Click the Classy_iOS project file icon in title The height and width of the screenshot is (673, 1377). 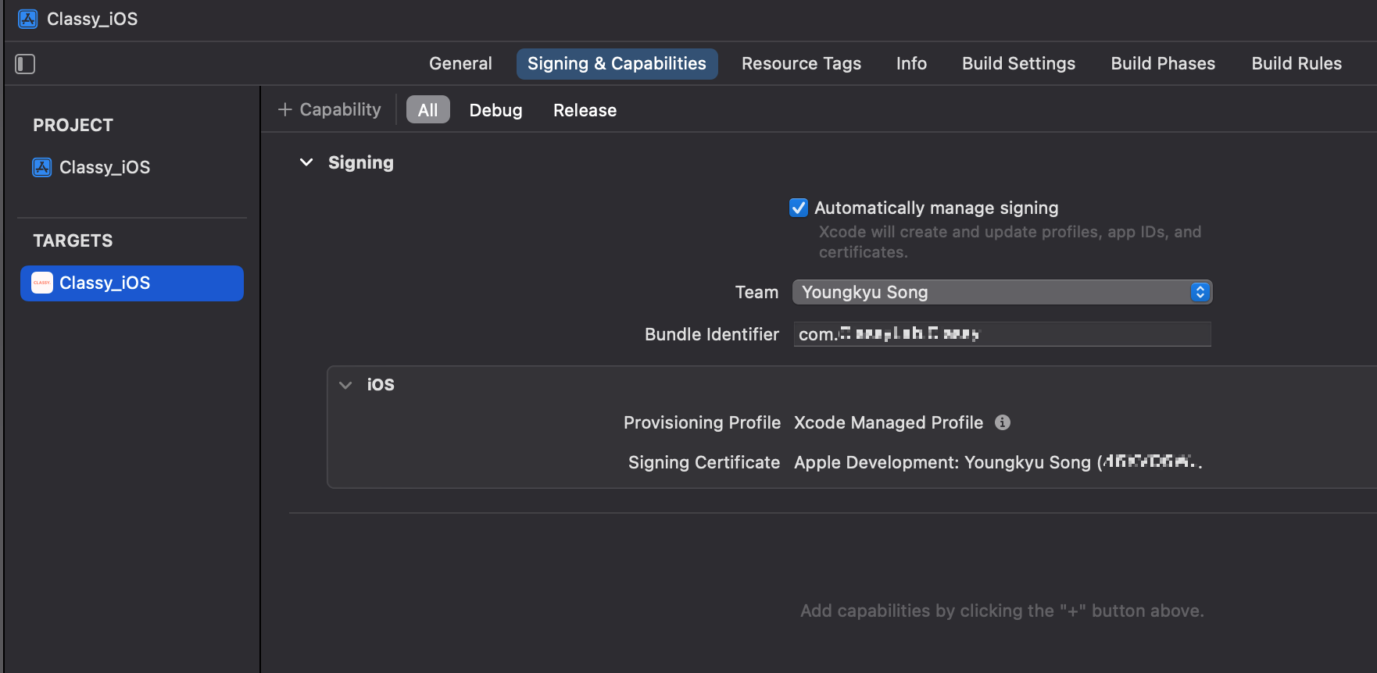[x=28, y=19]
